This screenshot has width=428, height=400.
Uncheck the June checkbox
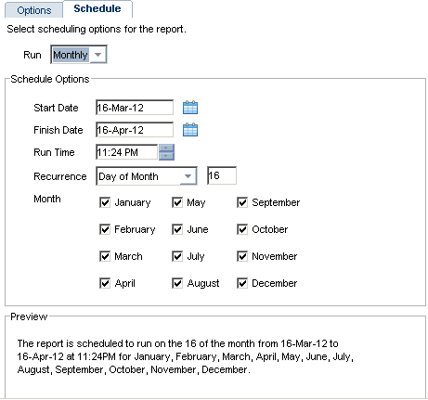[x=177, y=229]
